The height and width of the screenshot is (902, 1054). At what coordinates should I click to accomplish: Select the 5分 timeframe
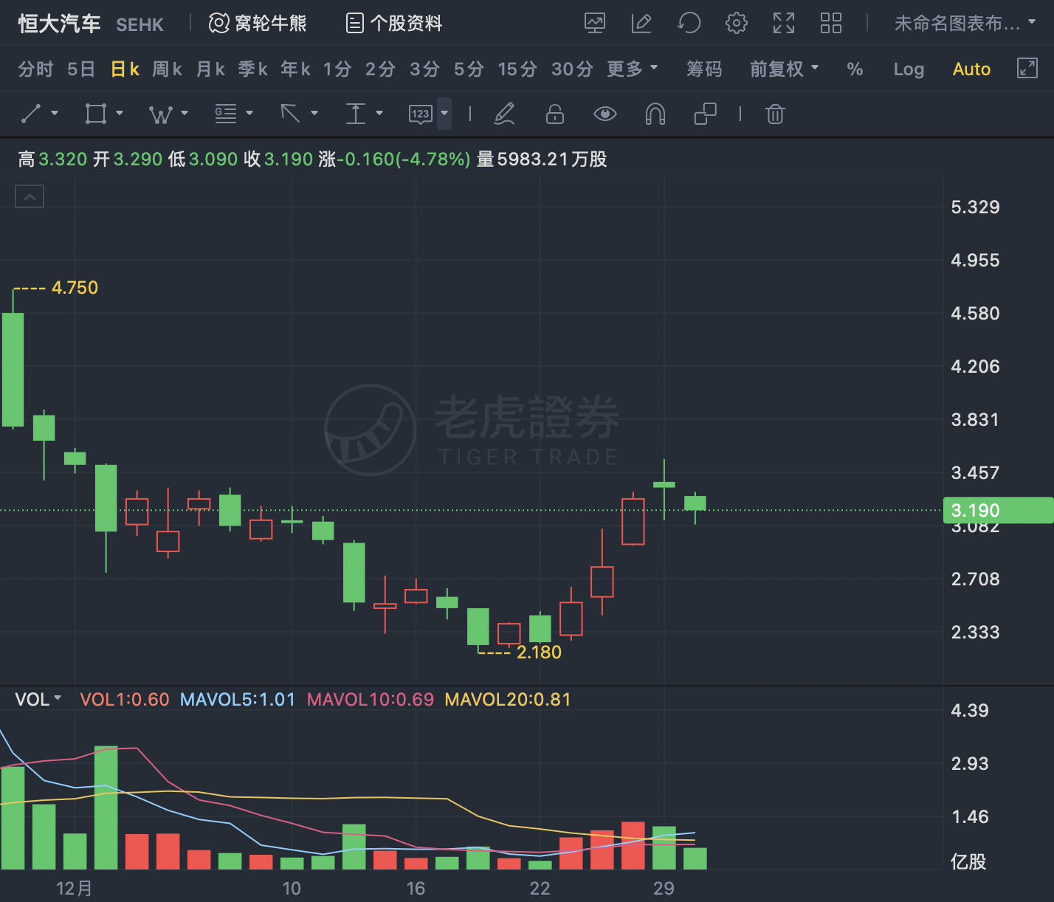click(469, 69)
